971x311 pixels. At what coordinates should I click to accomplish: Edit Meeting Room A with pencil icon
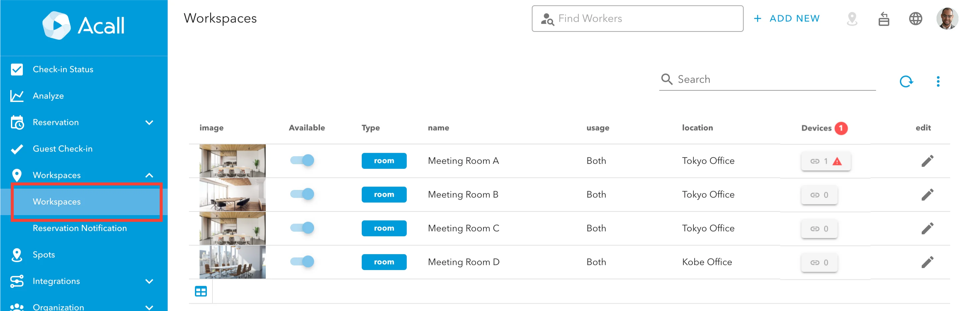tap(927, 161)
